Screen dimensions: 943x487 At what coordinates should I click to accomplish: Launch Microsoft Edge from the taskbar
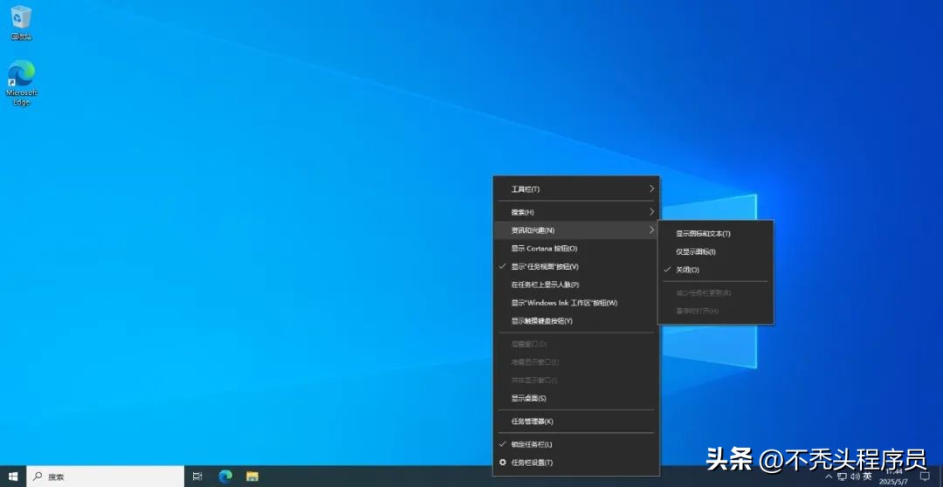click(x=225, y=477)
